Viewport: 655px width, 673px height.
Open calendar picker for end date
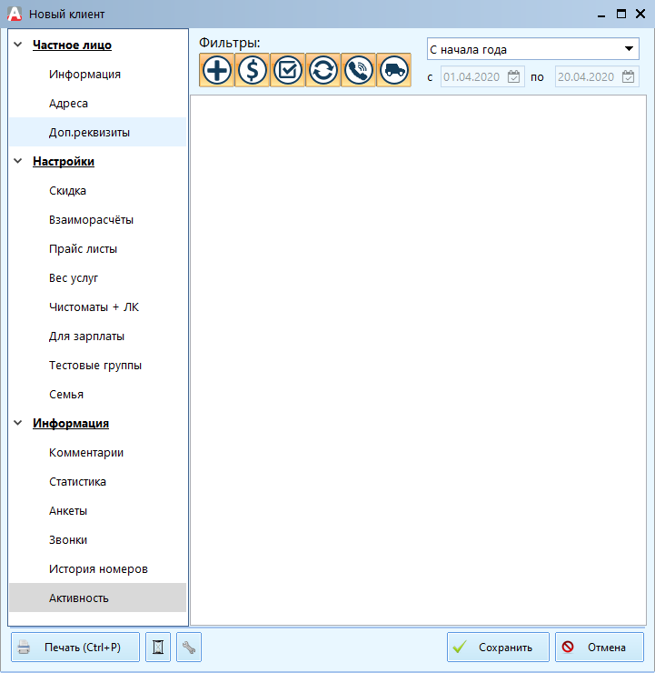point(628,76)
